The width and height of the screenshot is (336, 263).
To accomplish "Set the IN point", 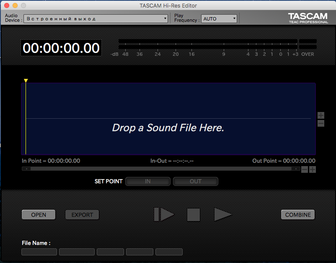I will [x=148, y=181].
